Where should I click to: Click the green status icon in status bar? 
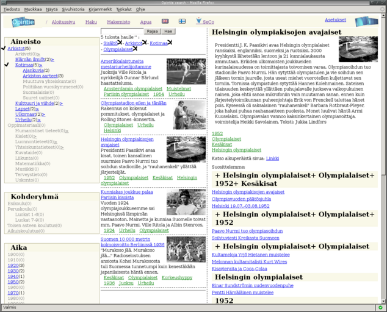click(x=380, y=307)
